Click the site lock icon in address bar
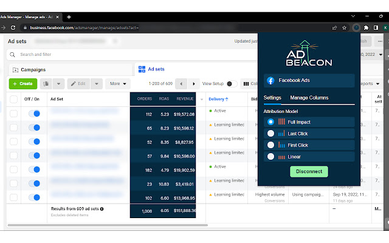Image resolution: width=389 pixels, height=243 pixels. [x=25, y=28]
